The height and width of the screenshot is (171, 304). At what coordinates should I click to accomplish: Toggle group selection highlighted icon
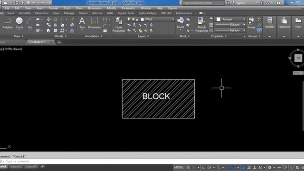point(259,30)
